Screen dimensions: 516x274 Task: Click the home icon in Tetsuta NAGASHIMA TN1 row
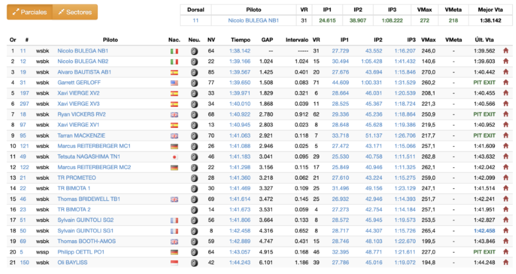[x=506, y=156]
